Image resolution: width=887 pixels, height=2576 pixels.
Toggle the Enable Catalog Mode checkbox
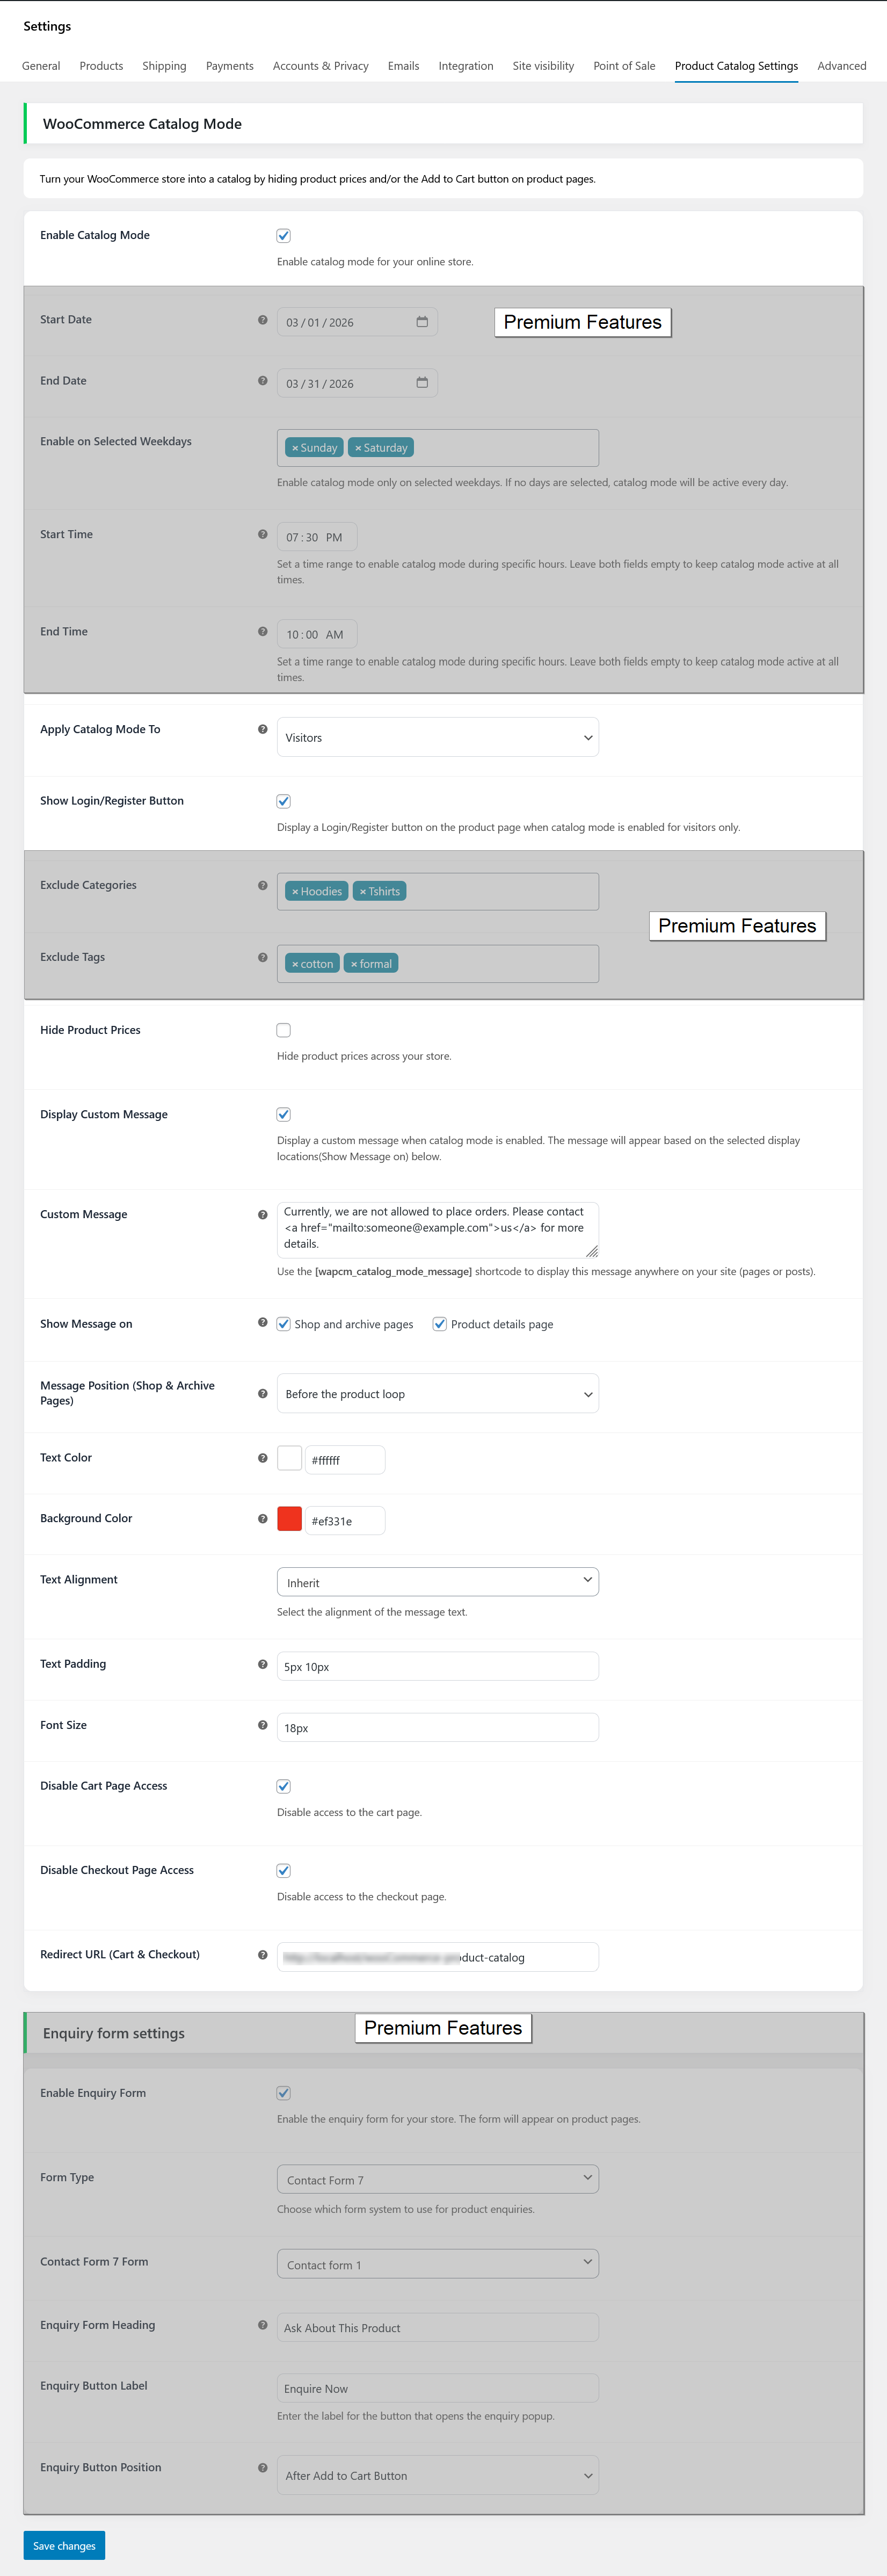(284, 236)
